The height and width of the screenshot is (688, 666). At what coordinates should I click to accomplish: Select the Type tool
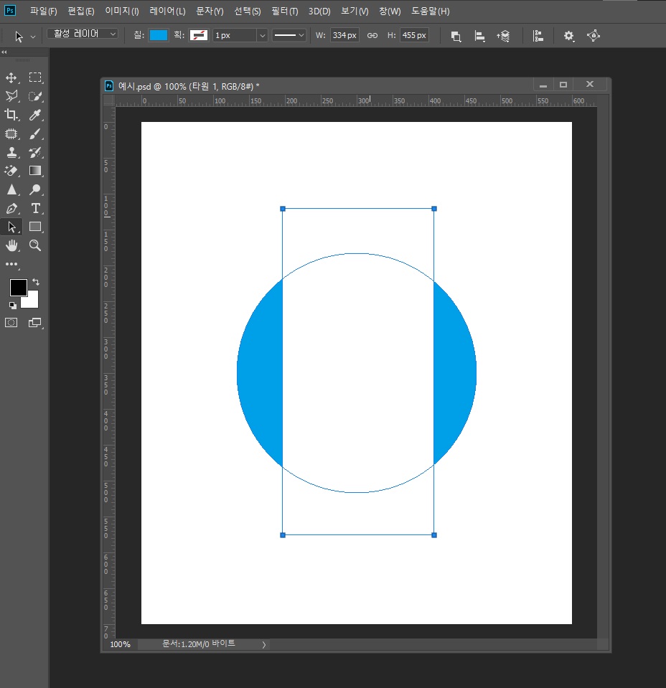click(35, 209)
